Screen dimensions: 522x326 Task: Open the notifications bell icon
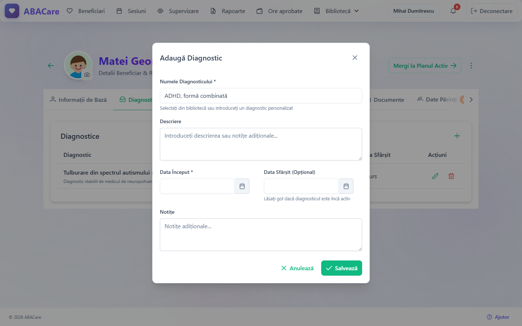coord(453,11)
